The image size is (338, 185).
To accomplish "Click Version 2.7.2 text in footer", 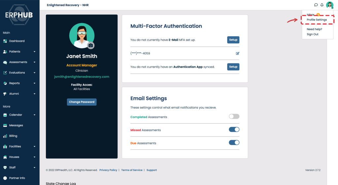I will (x=313, y=170).
